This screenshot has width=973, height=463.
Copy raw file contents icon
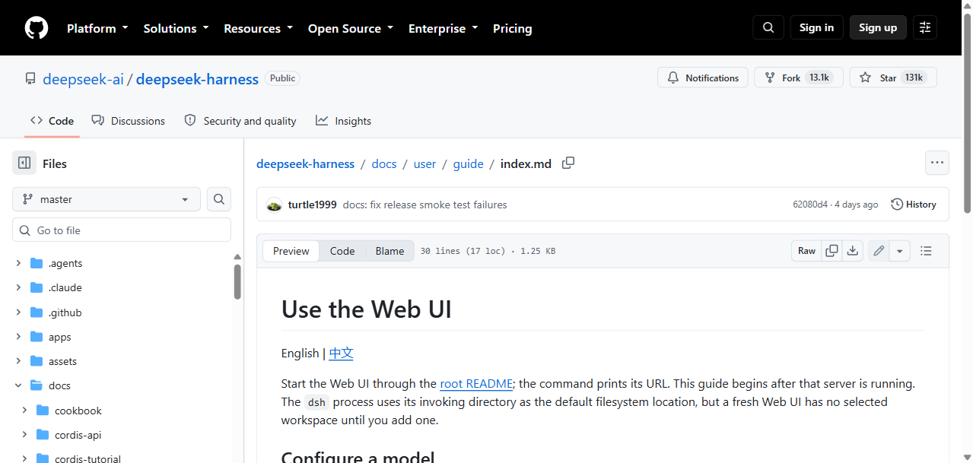[832, 251]
